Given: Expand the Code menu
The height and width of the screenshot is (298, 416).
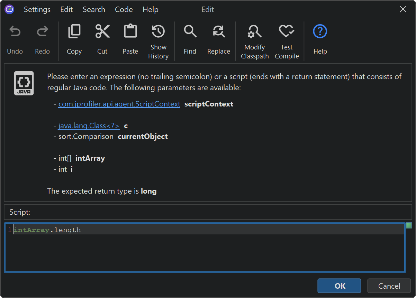Looking at the screenshot, I should [124, 10].
